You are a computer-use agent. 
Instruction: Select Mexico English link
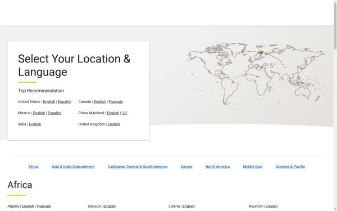39,113
